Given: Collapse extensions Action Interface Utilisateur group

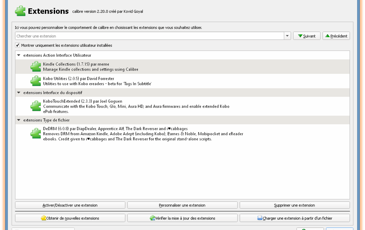Looking at the screenshot, I should click(x=19, y=55).
